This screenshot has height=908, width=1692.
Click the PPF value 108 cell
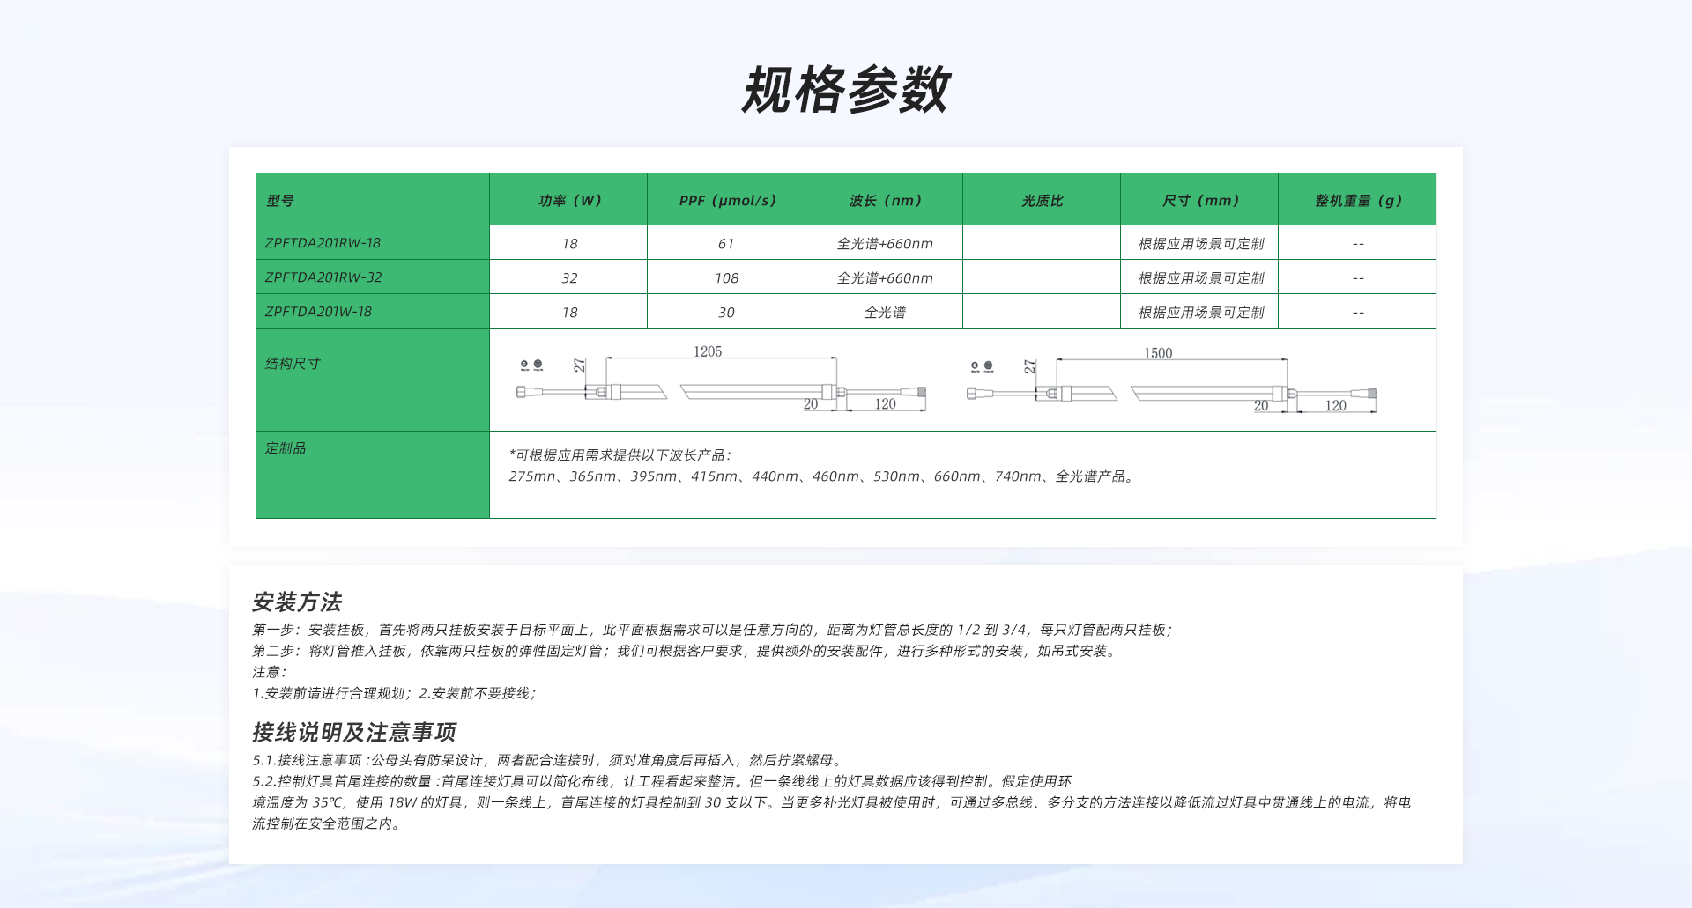click(x=726, y=278)
